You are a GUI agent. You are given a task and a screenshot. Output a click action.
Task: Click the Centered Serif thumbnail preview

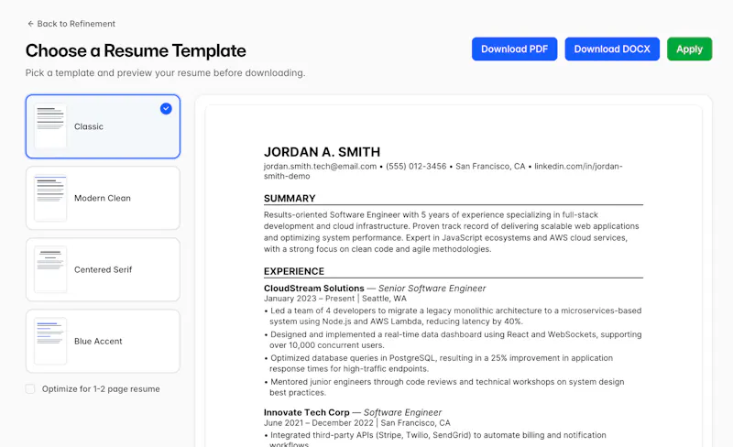point(50,269)
